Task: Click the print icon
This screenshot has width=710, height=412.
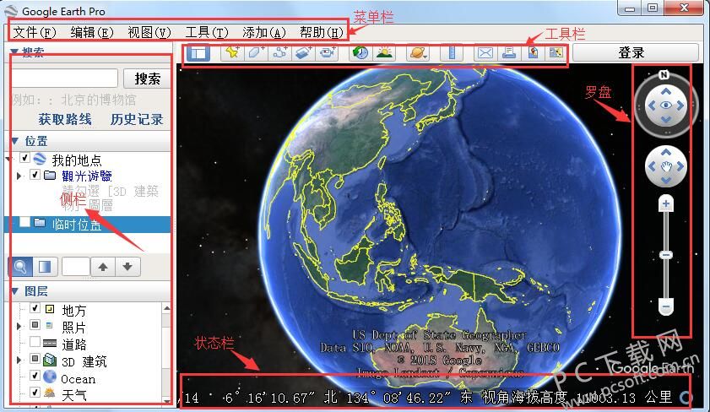Action: (509, 52)
